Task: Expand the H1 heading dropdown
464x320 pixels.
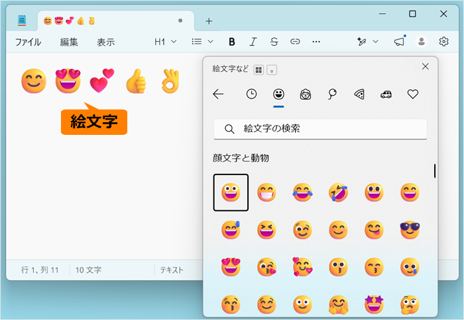Action: pos(166,42)
